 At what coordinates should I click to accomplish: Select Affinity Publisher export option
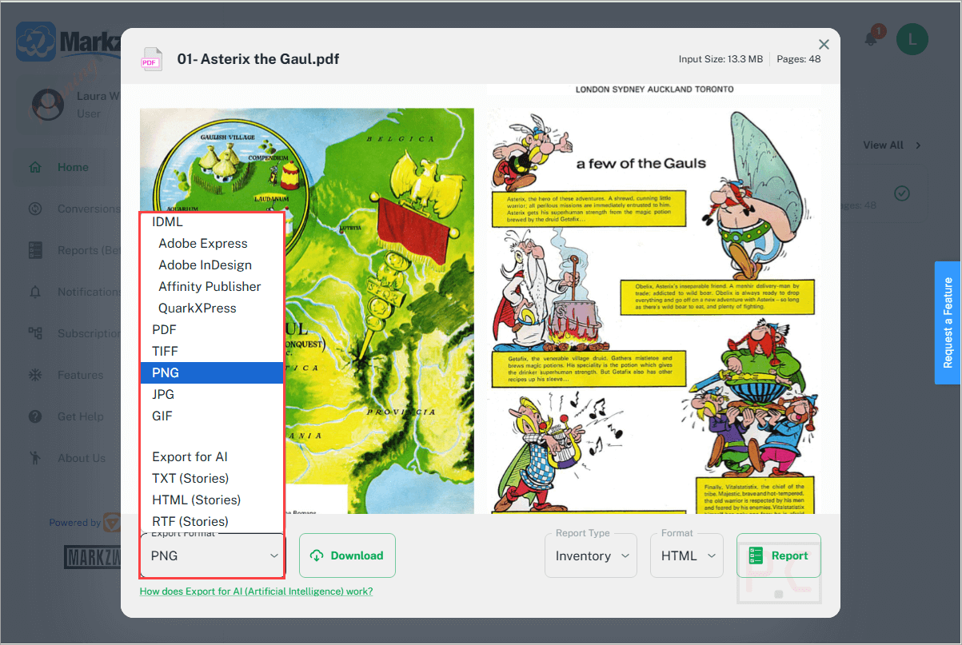212,286
